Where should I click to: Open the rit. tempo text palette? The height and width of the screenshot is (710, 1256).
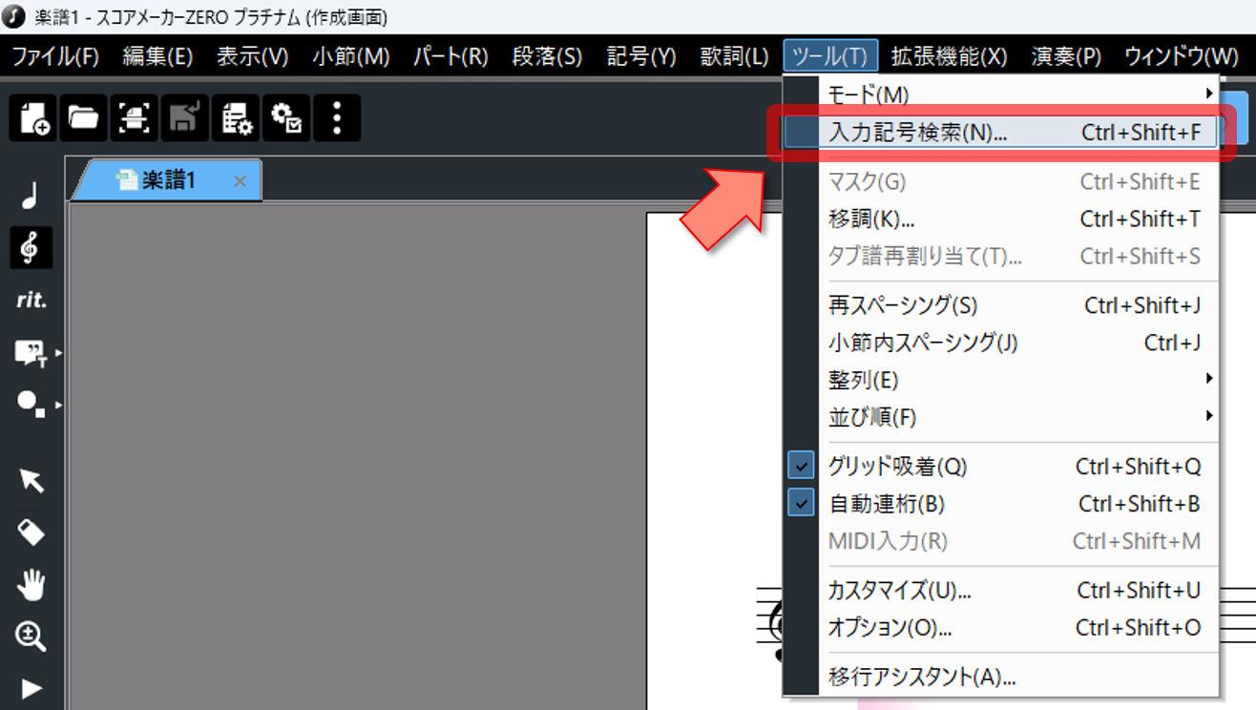[31, 300]
